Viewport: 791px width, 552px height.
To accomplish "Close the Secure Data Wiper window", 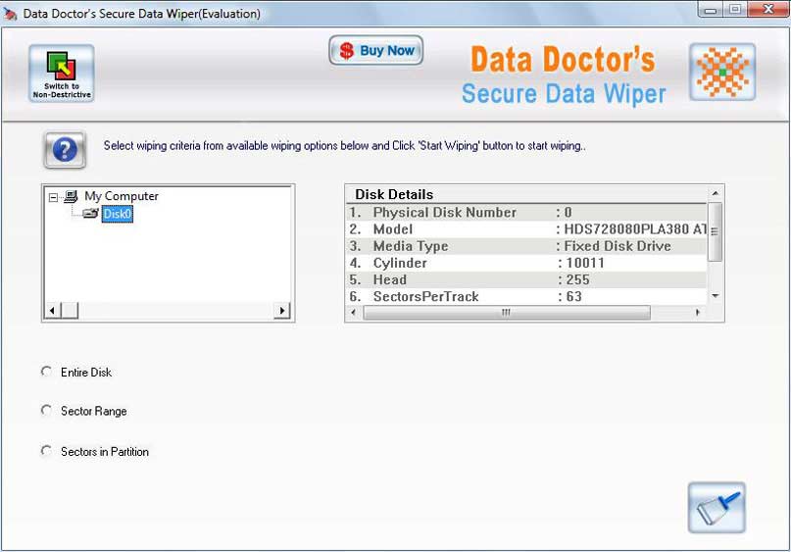I will [768, 10].
